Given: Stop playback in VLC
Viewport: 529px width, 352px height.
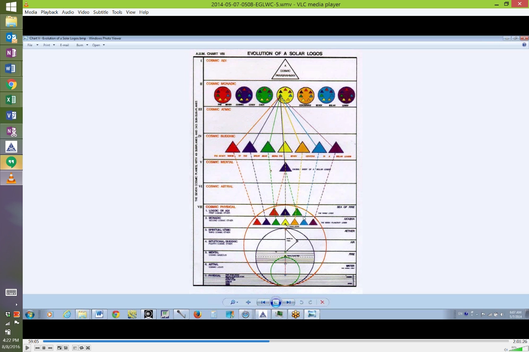Looking at the screenshot, I should [44, 348].
